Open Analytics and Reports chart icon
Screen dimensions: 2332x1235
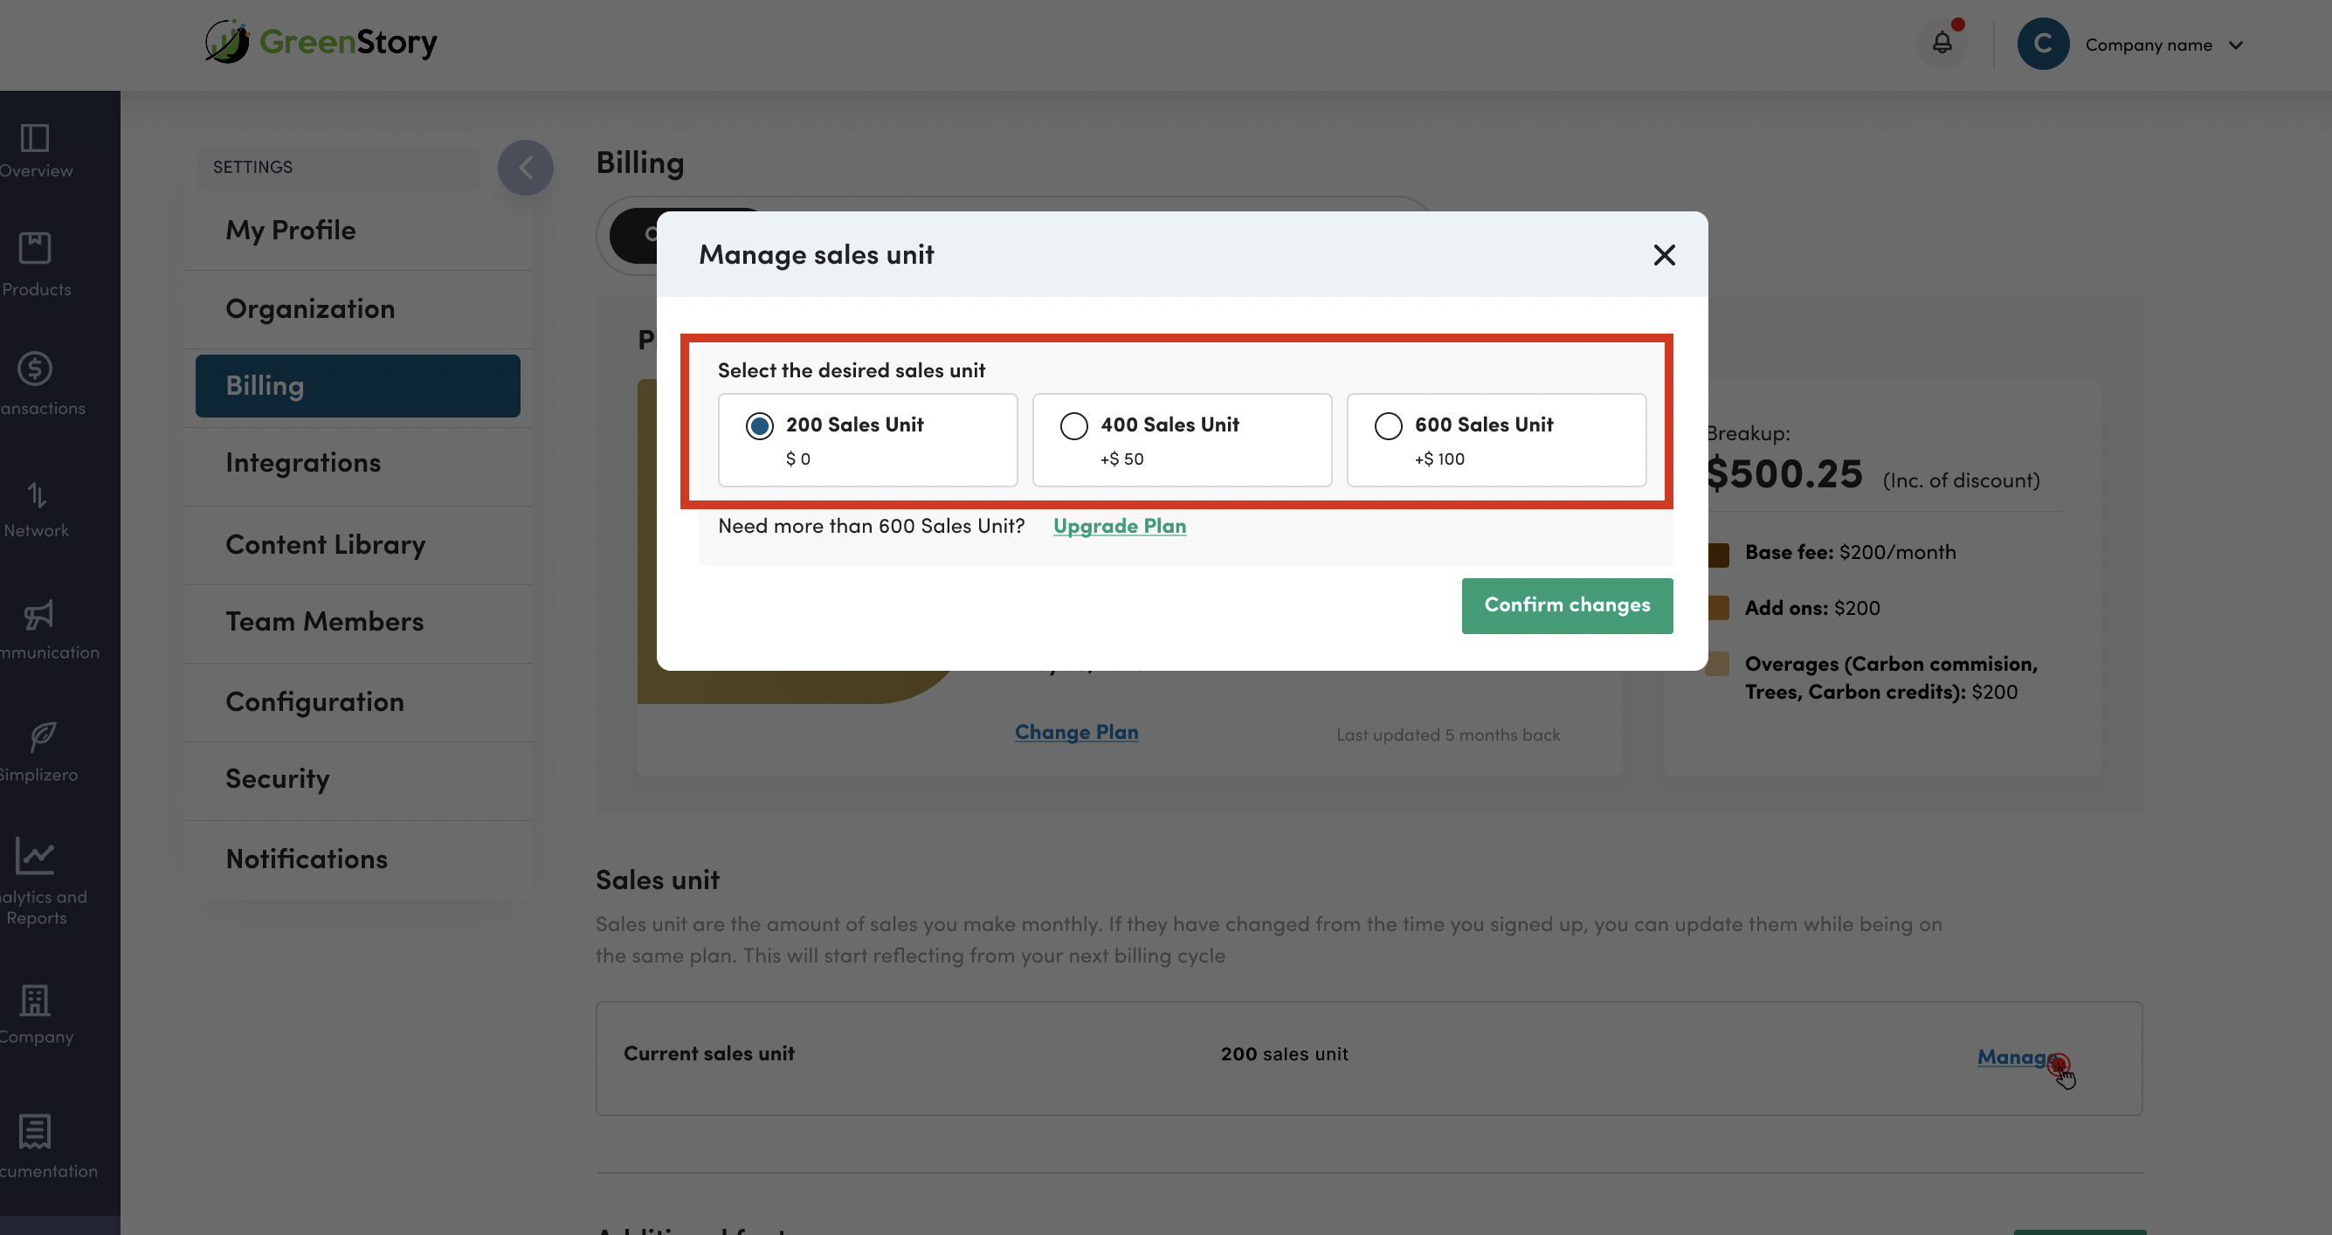(x=34, y=856)
